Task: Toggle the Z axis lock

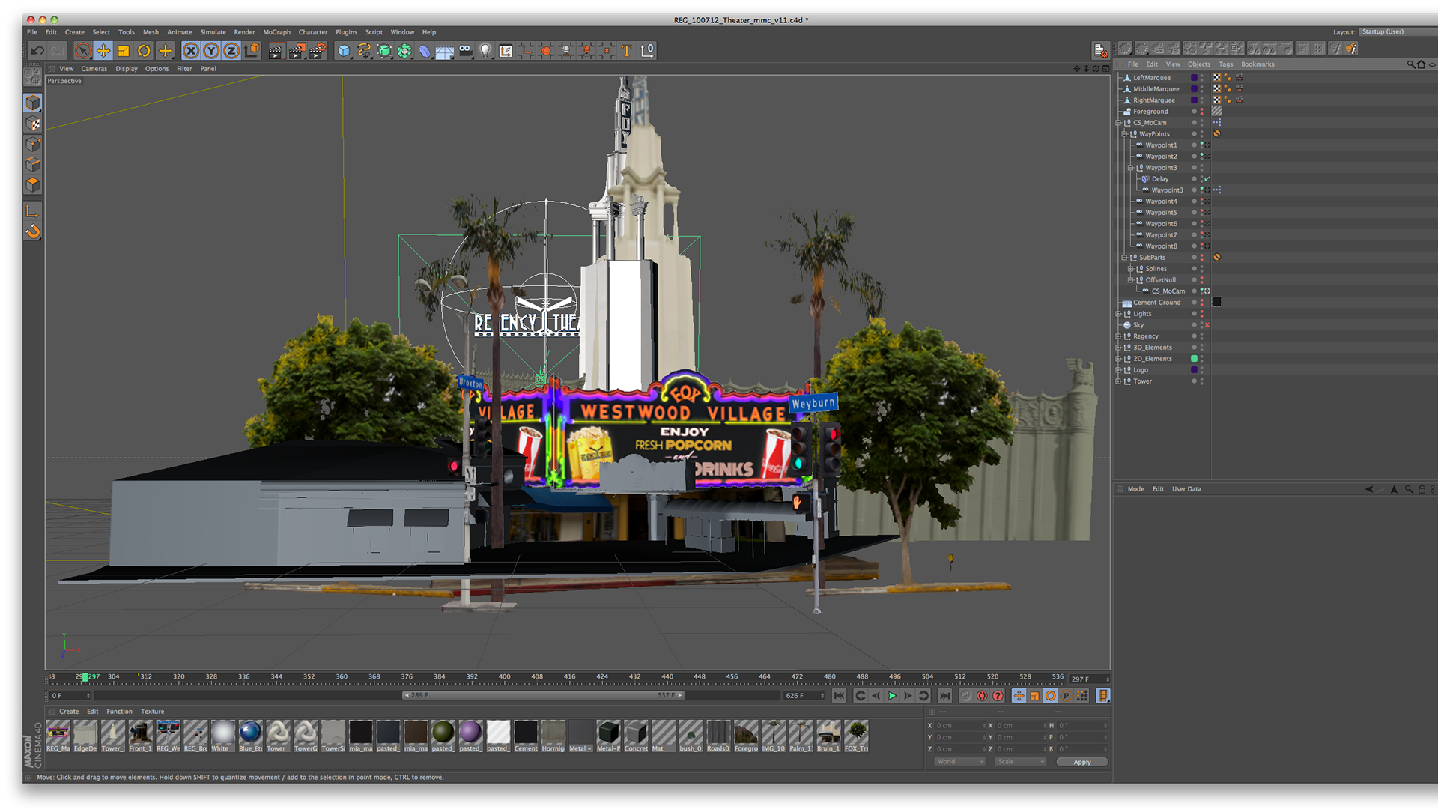Action: (x=231, y=51)
